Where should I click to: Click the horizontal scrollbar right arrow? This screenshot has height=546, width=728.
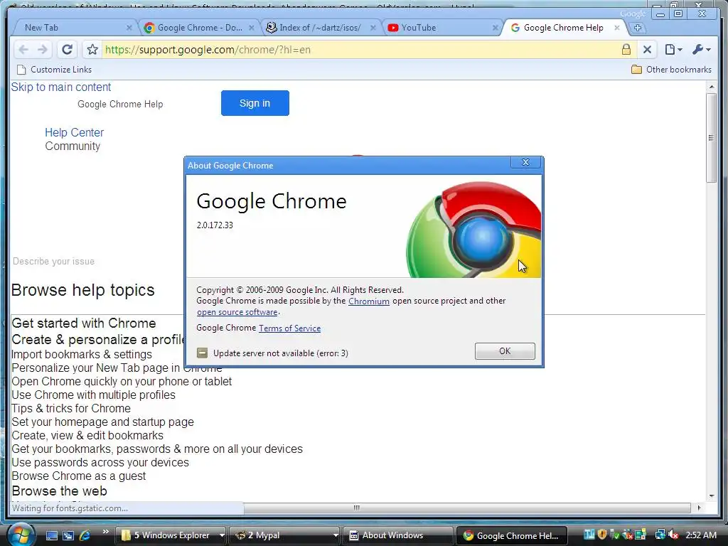699,508
